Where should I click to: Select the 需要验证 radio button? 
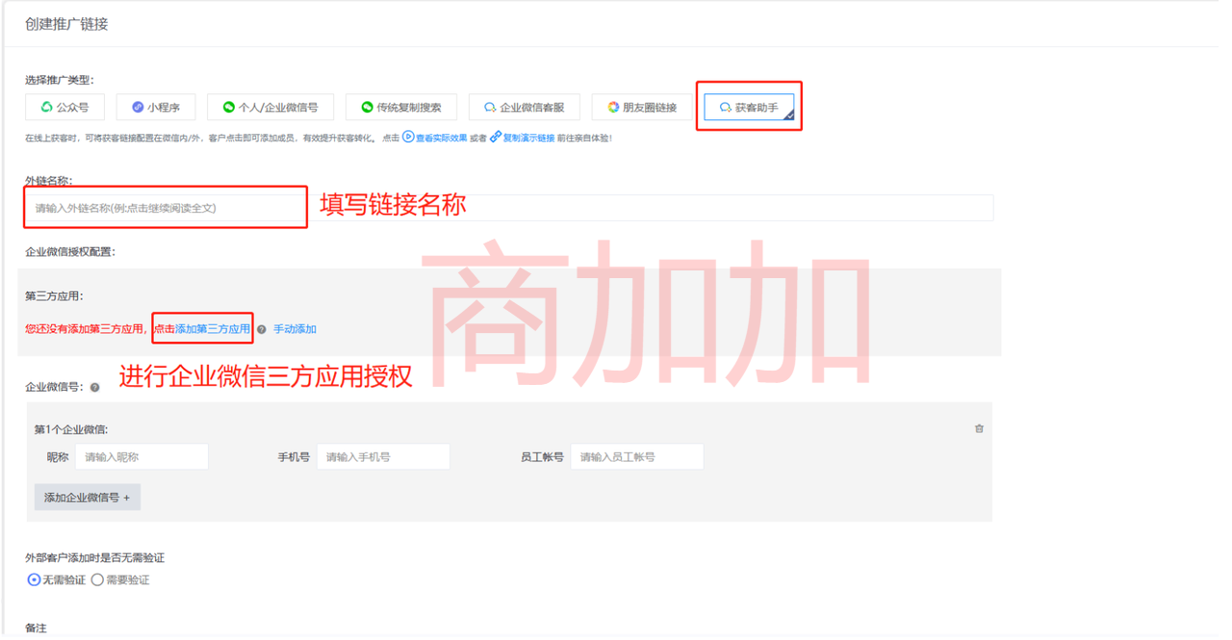pyautogui.click(x=97, y=579)
